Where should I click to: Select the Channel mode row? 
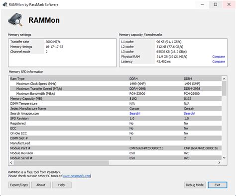[62, 52]
